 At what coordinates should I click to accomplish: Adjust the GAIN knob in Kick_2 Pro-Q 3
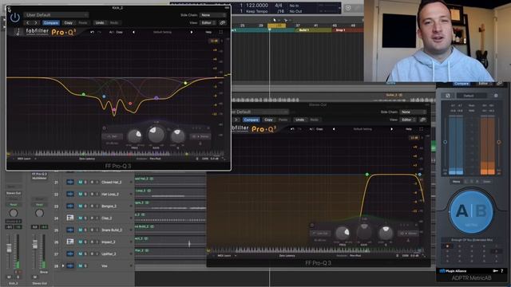(x=156, y=135)
